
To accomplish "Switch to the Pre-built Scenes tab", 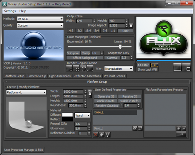I will (115, 76).
